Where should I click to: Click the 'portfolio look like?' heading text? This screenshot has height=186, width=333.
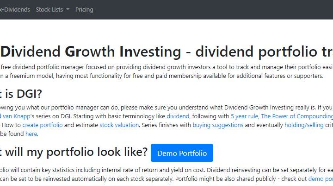tap(74, 152)
